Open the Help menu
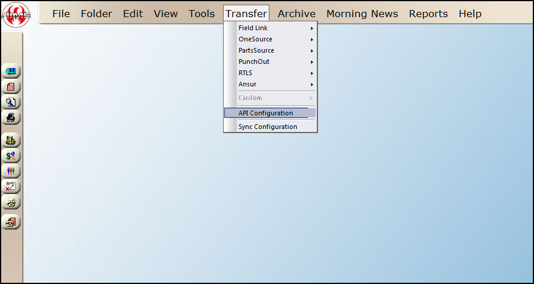 click(471, 14)
